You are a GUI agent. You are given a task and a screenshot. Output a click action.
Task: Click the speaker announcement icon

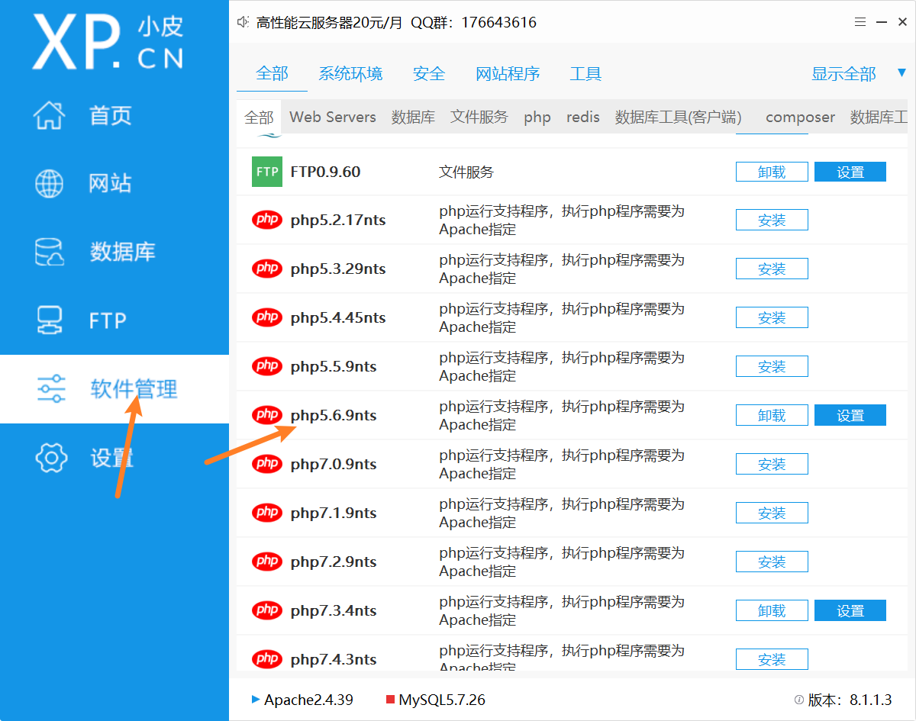click(x=244, y=22)
